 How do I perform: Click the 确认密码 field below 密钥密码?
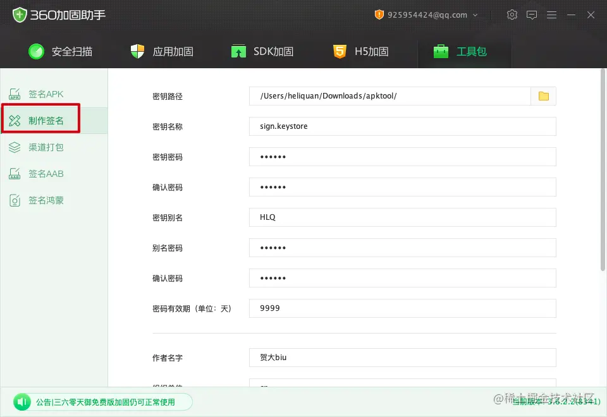click(x=403, y=187)
